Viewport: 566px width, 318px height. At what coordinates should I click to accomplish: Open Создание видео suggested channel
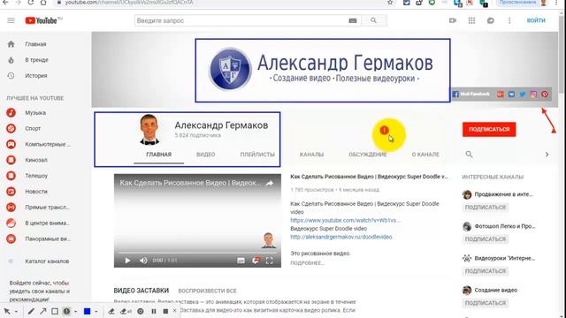coord(495,290)
